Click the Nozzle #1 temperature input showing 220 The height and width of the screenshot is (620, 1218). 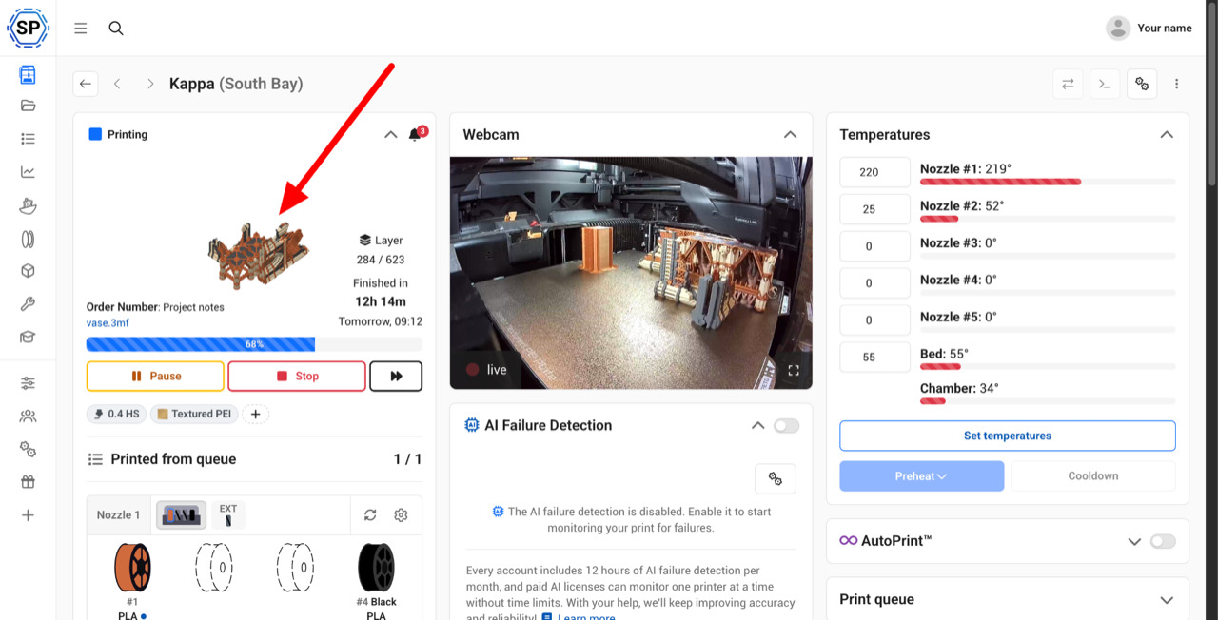pos(875,172)
